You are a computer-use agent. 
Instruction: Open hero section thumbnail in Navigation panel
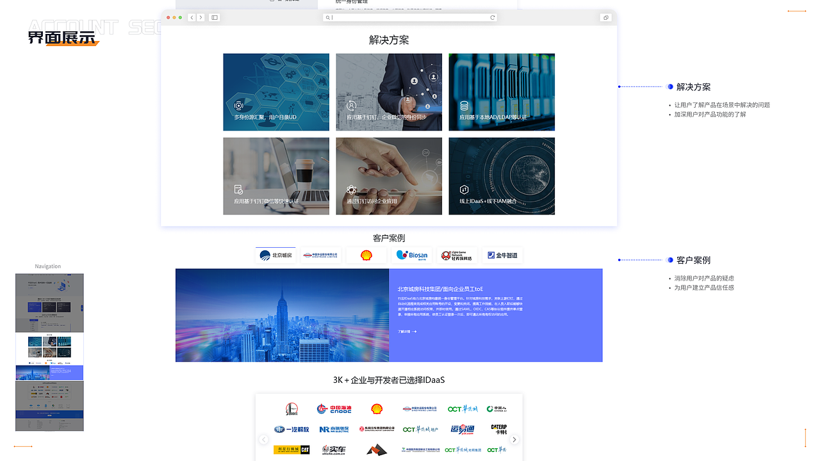click(x=49, y=303)
